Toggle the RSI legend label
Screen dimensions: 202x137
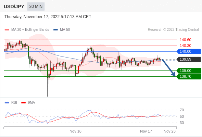coord(14,103)
